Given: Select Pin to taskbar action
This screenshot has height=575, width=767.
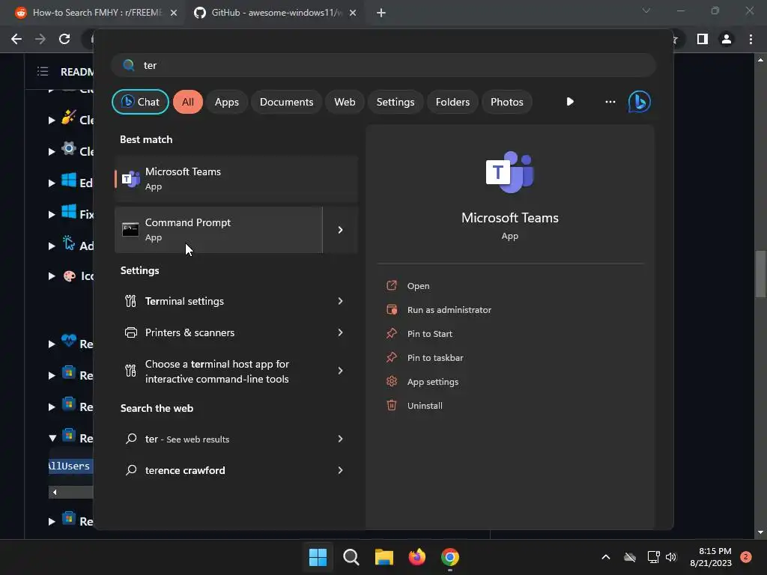Looking at the screenshot, I should 435,358.
